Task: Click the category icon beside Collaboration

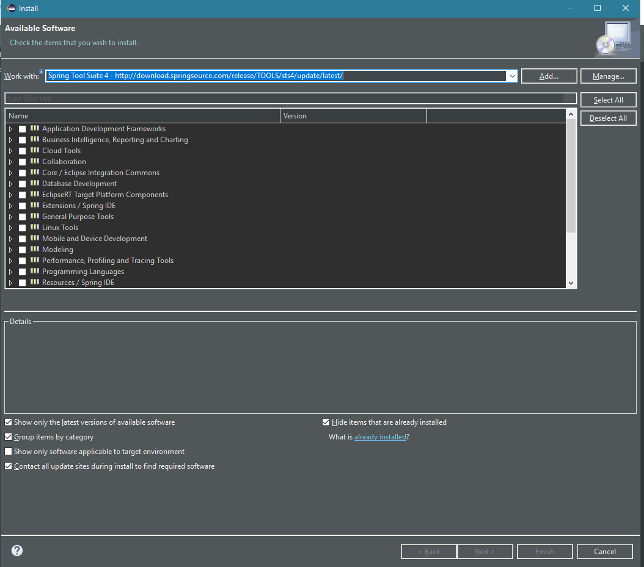Action: (34, 161)
